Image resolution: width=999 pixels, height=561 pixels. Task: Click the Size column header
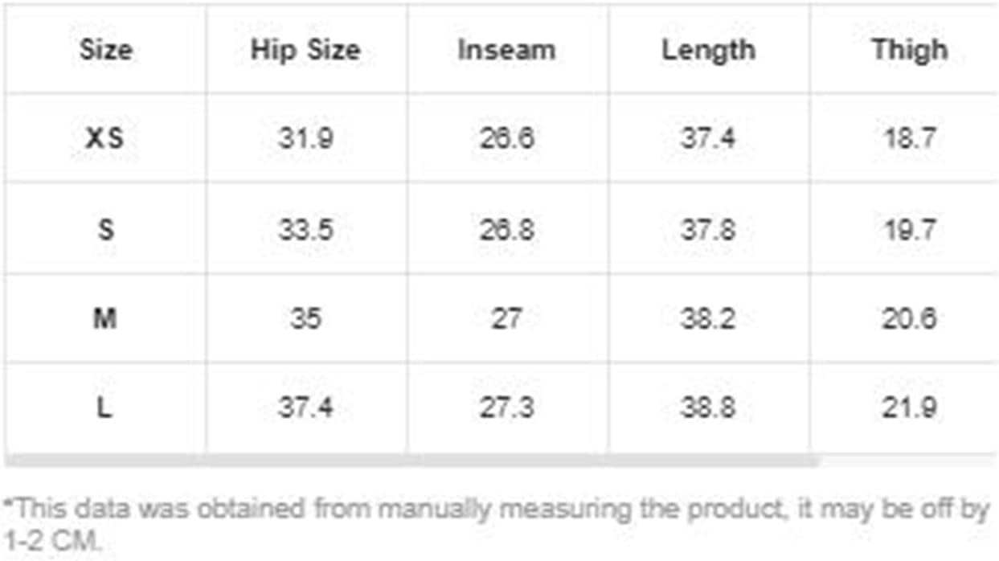click(x=105, y=50)
